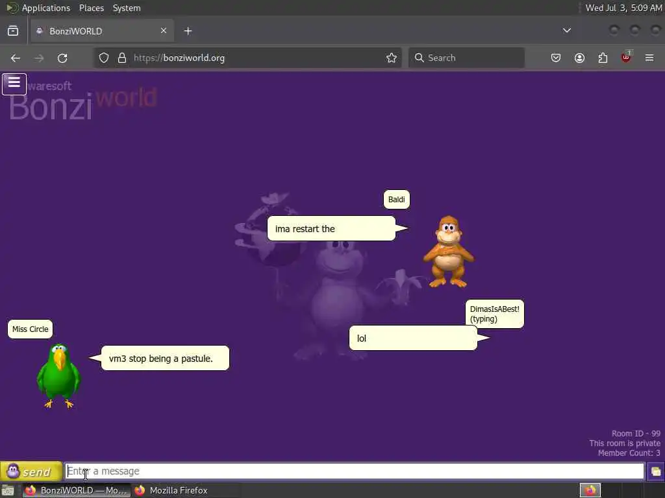665x498 pixels.
Task: Open the BonziWORLD hamburger menu button
Action: tap(14, 84)
